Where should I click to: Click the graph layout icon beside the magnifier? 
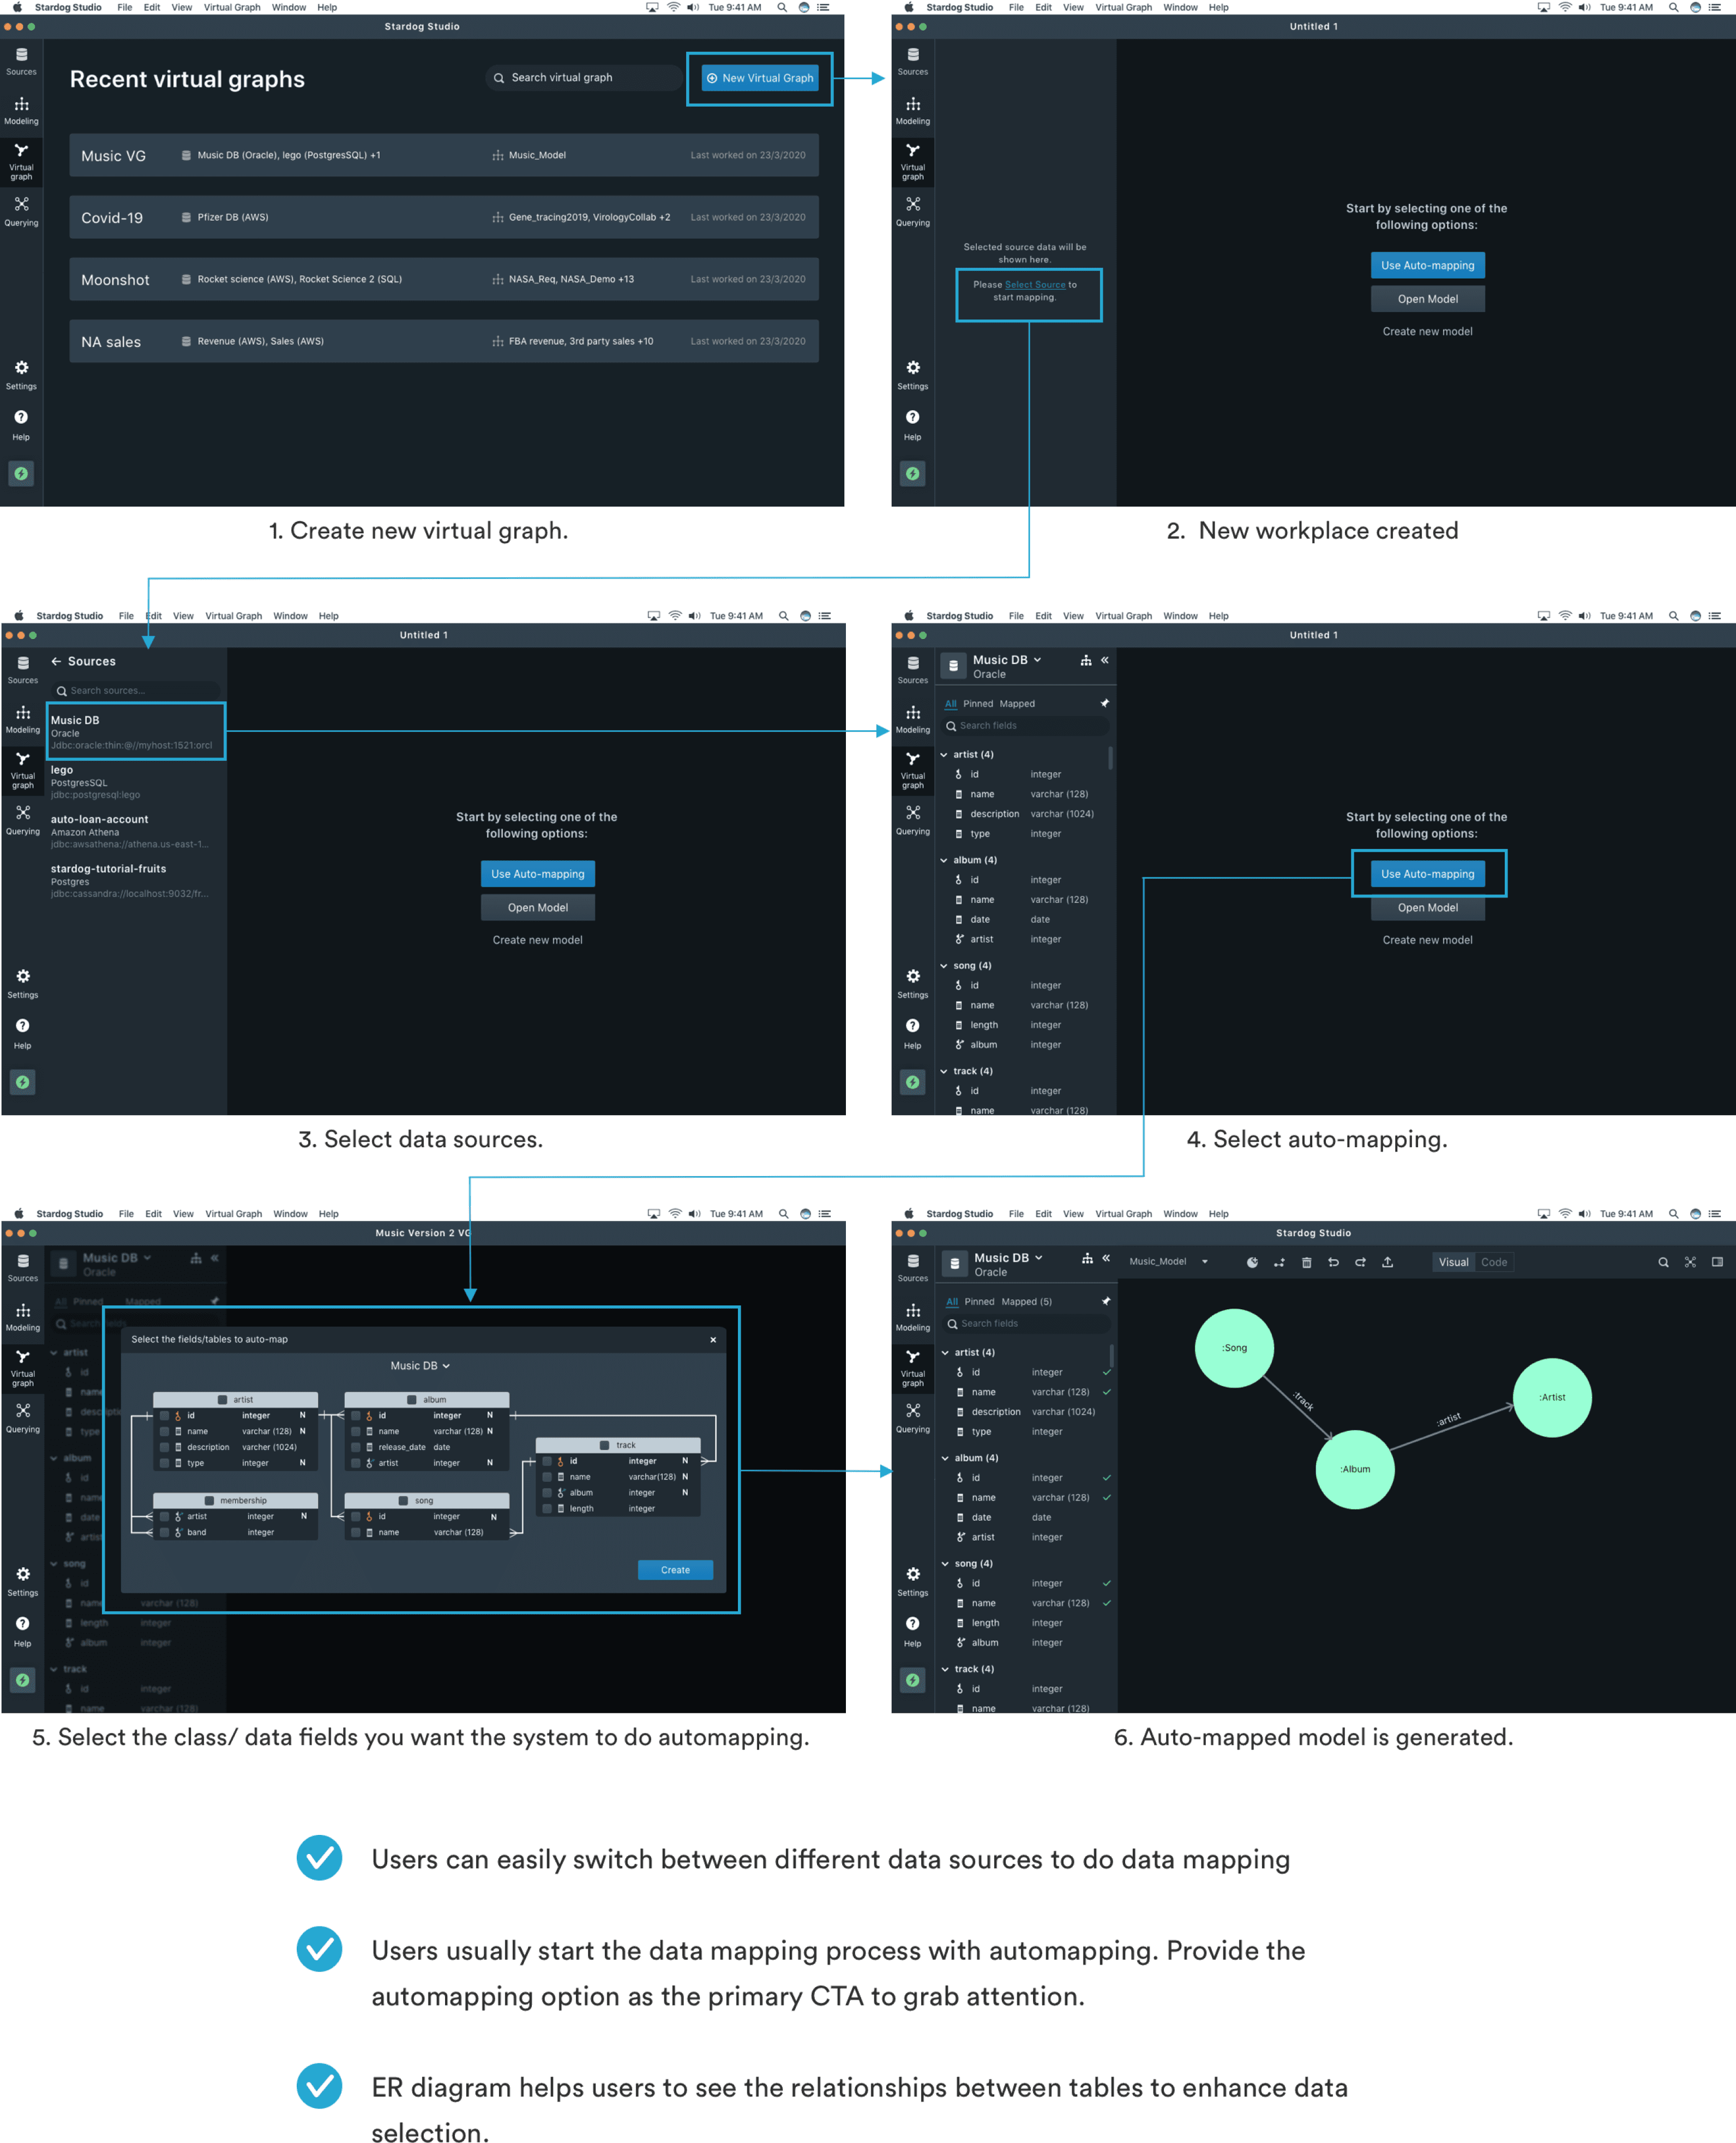(1690, 1262)
